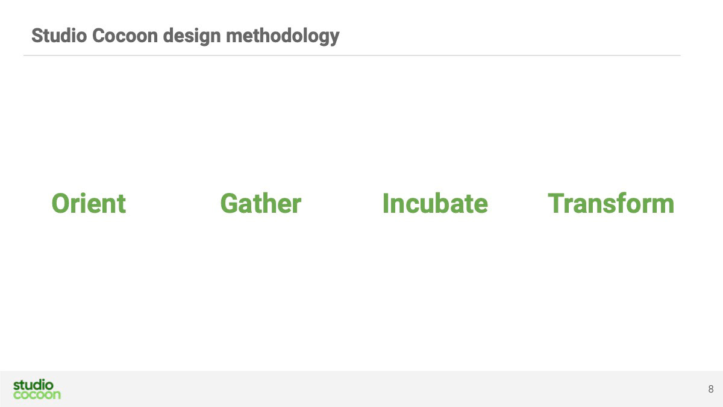Click the capital I in Incubate

[386, 204]
